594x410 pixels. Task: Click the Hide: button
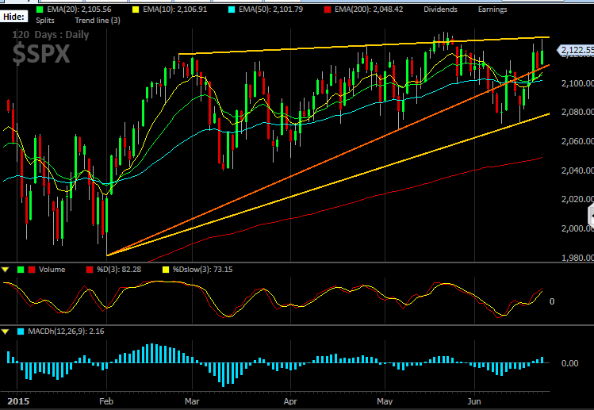point(13,17)
